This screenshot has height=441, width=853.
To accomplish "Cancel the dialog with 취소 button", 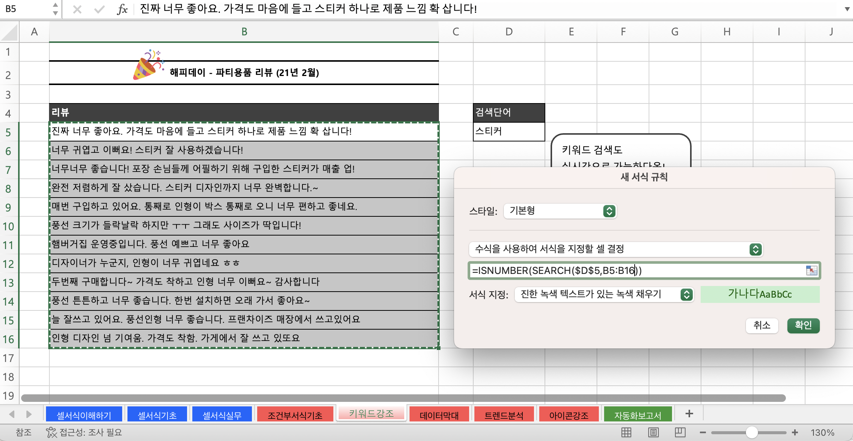I will 762,326.
